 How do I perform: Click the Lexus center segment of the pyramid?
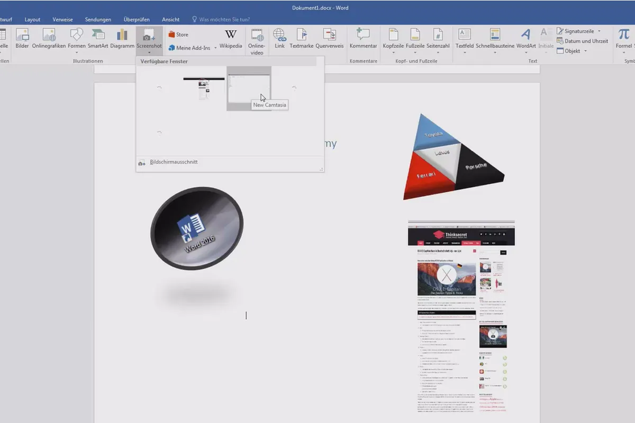point(442,153)
